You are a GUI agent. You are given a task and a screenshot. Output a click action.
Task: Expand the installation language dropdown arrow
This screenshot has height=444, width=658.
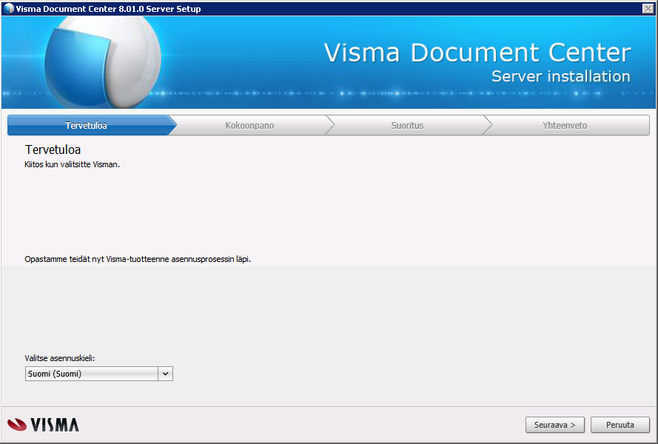pos(165,374)
